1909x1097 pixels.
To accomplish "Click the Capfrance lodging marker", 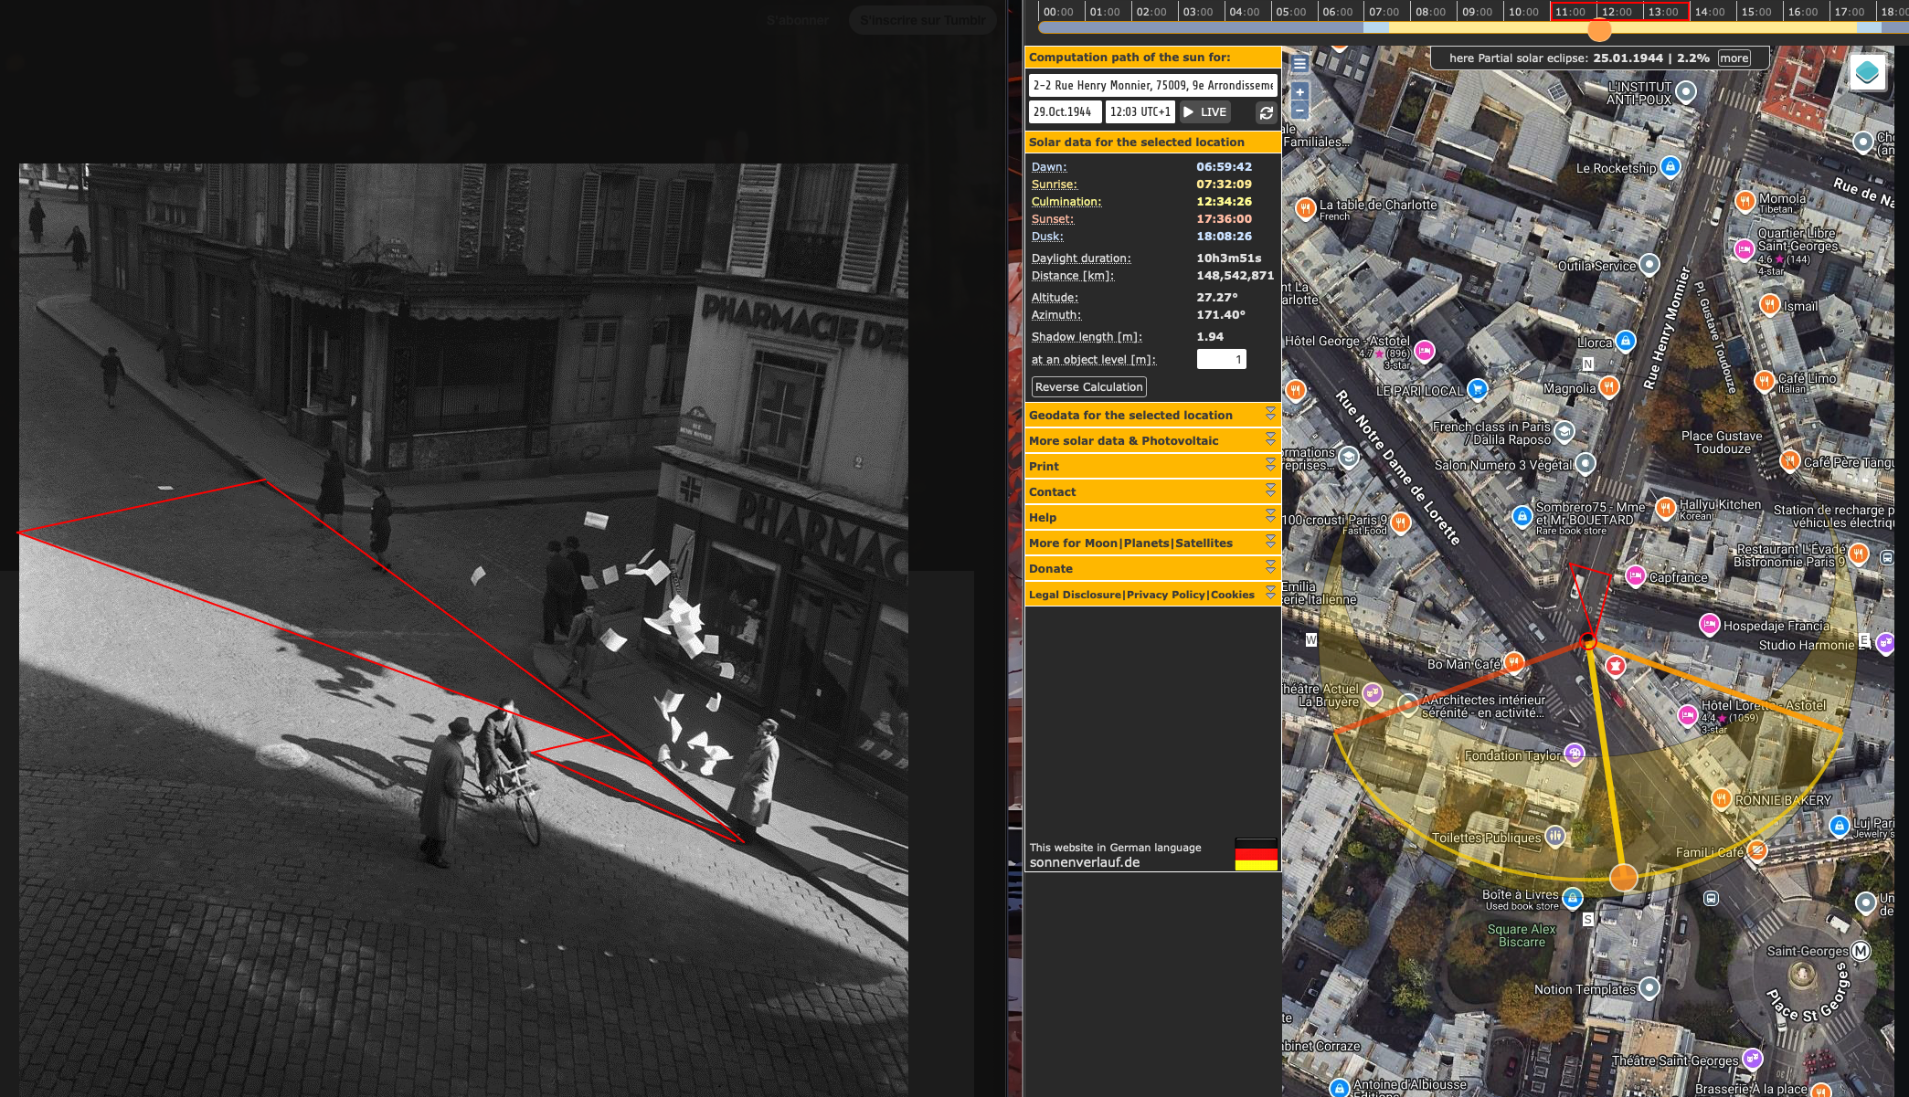I will [x=1635, y=575].
